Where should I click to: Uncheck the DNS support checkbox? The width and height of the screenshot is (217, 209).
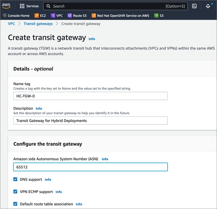15,179
